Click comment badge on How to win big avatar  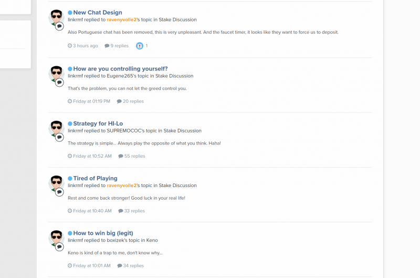pyautogui.click(x=59, y=247)
